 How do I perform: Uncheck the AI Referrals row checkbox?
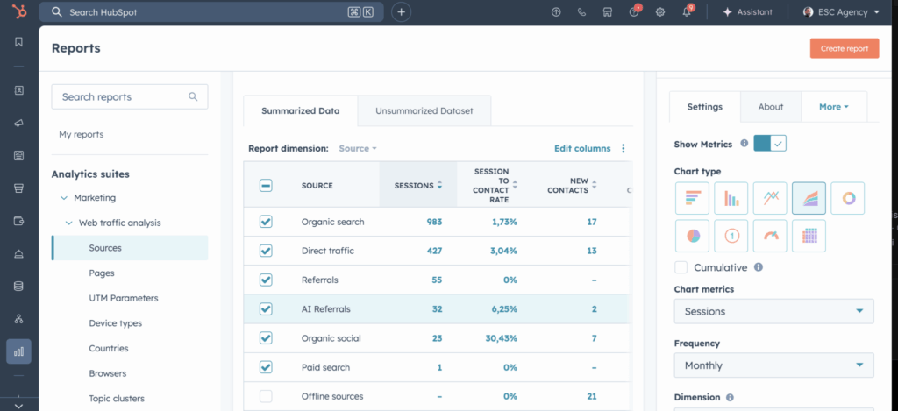tap(266, 309)
